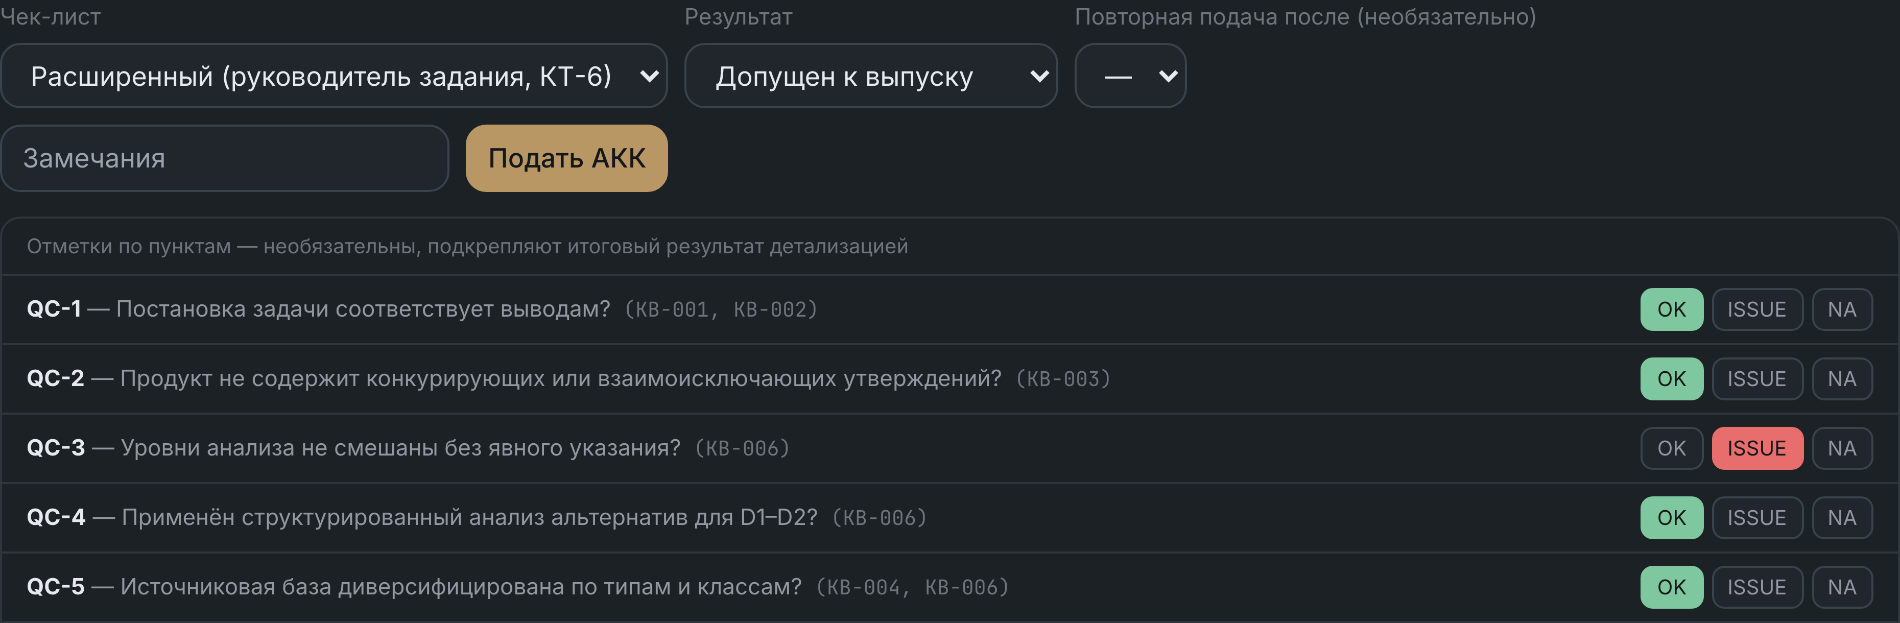This screenshot has width=1900, height=623.
Task: Flag QC-2 as ISSUE
Action: (x=1757, y=379)
